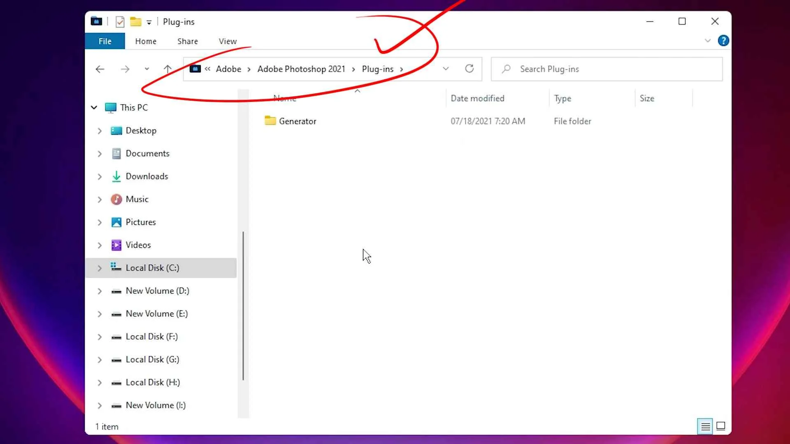The image size is (790, 444).
Task: Refresh the Plug-ins folder
Action: [x=469, y=69]
